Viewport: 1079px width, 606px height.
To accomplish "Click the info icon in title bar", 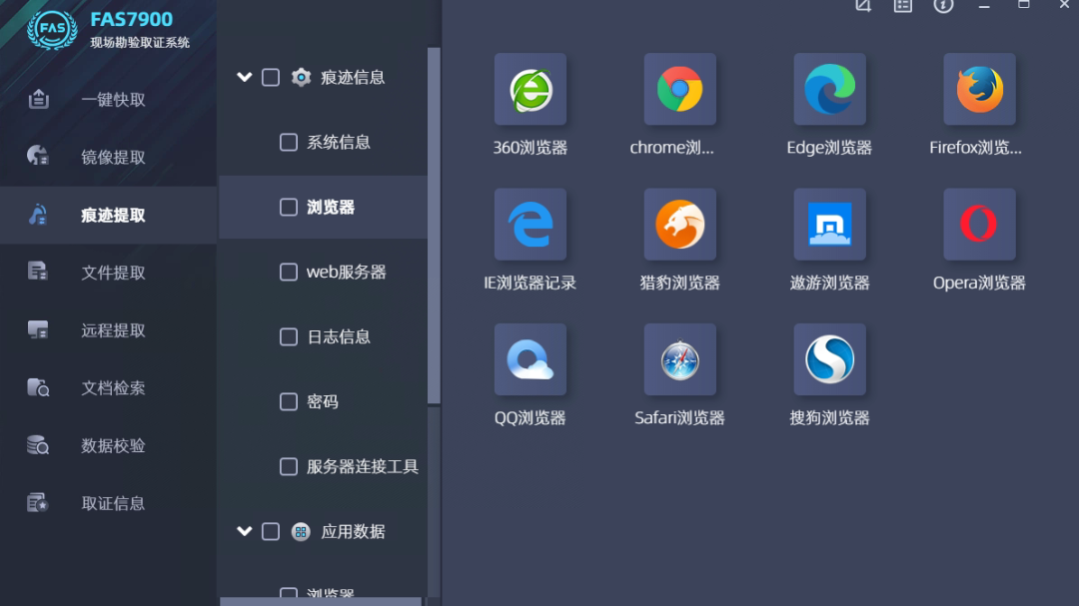I will coord(943,6).
